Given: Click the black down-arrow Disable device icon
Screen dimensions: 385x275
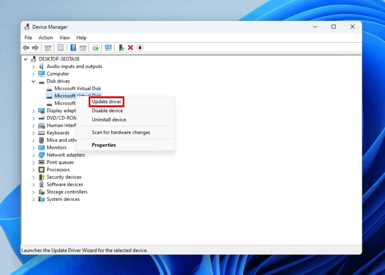Looking at the screenshot, I should (x=140, y=48).
